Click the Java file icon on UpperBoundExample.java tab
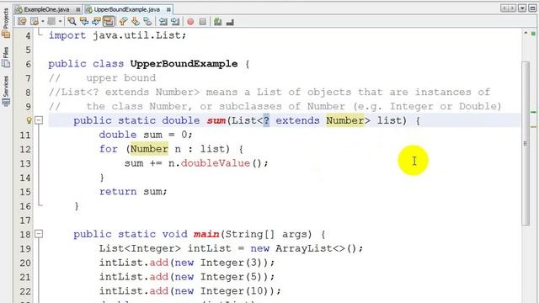Screen dimensions: 539x303 click(x=88, y=9)
